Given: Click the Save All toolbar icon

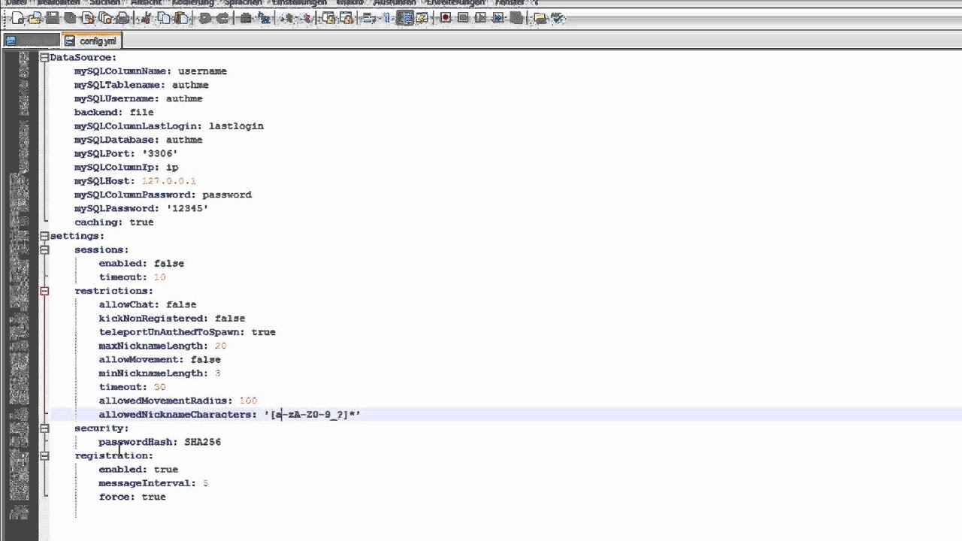Looking at the screenshot, I should (70, 18).
